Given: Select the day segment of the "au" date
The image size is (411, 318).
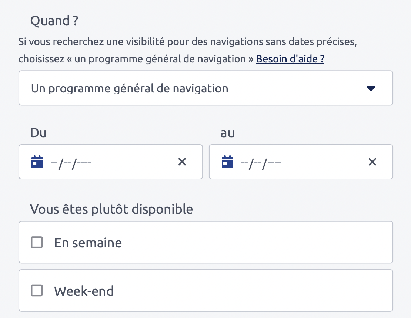Looking at the screenshot, I should [x=244, y=162].
